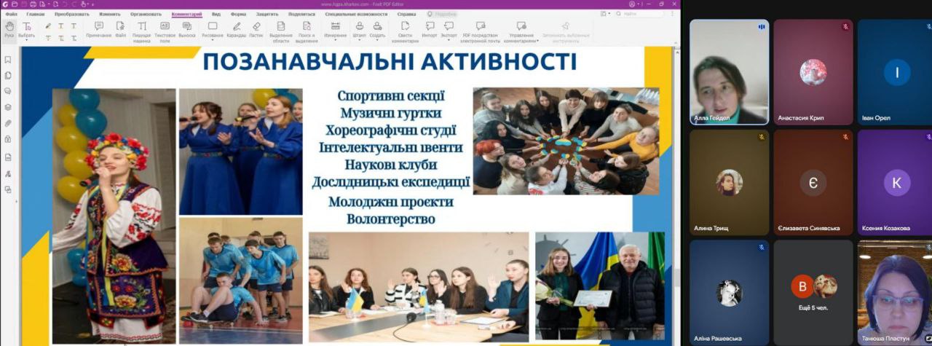Open the Layers panel in the sidebar
932x346 pixels.
click(x=8, y=107)
